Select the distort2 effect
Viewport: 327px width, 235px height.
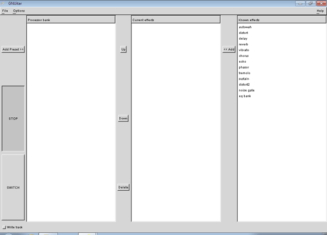click(245, 85)
